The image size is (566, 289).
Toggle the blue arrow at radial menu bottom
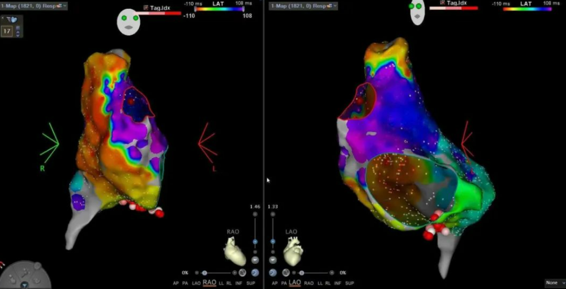(25, 285)
